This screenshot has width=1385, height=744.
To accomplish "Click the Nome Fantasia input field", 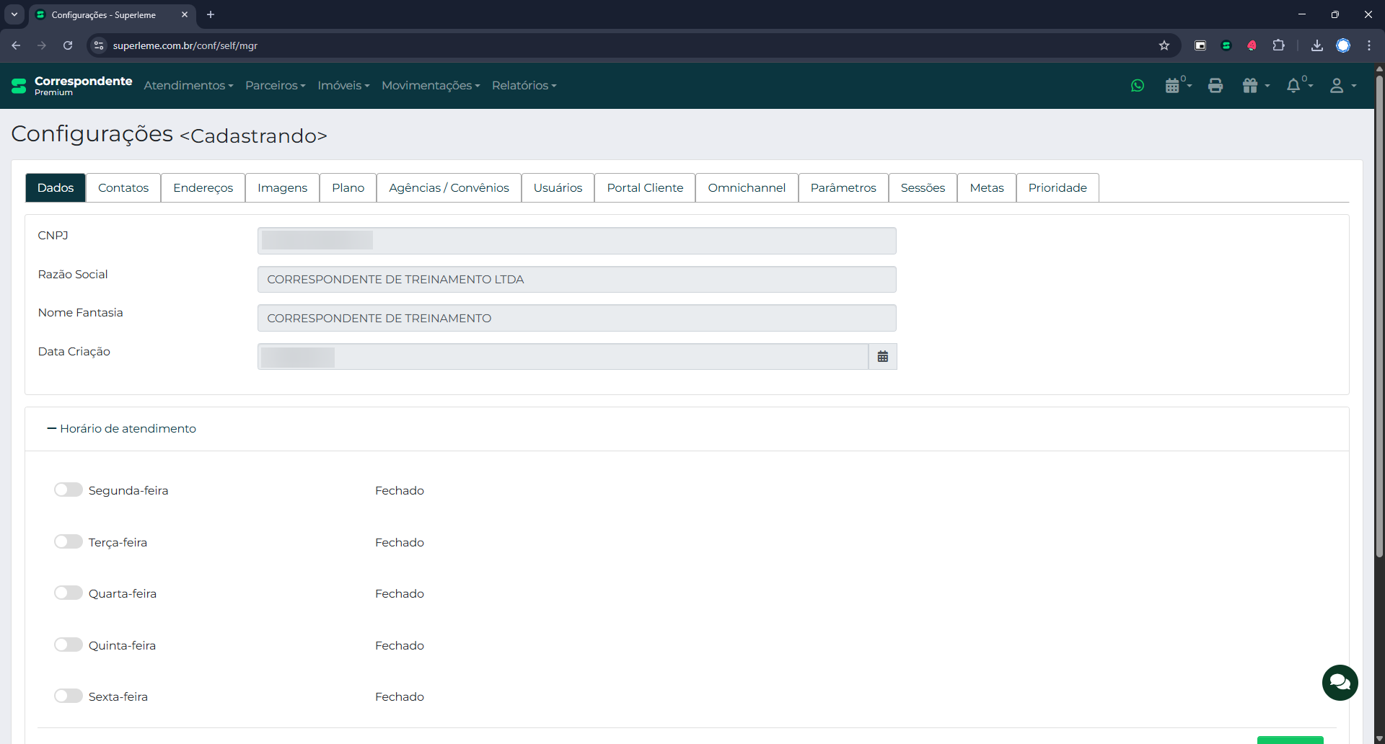I will point(576,318).
